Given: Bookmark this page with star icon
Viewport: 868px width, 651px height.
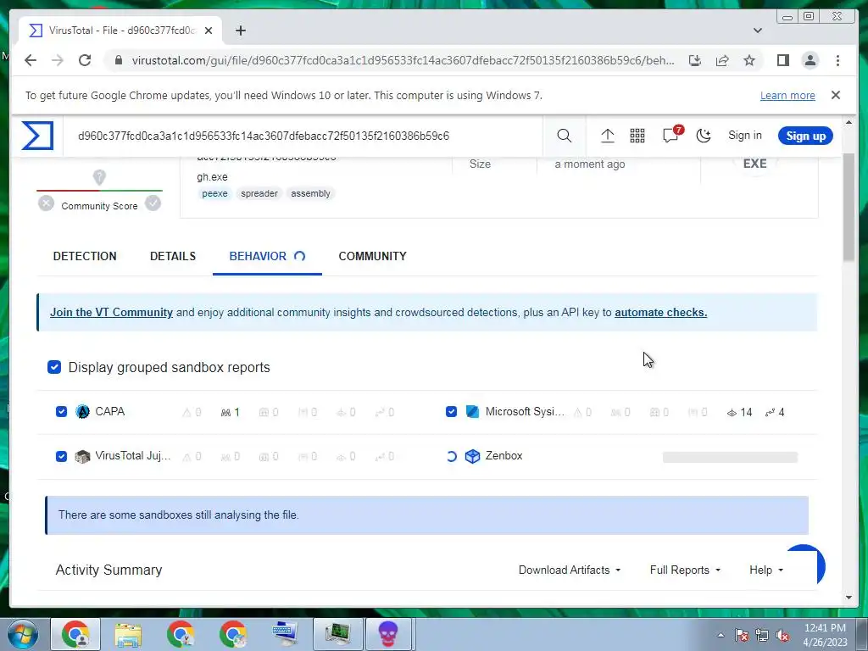Looking at the screenshot, I should tap(749, 60).
